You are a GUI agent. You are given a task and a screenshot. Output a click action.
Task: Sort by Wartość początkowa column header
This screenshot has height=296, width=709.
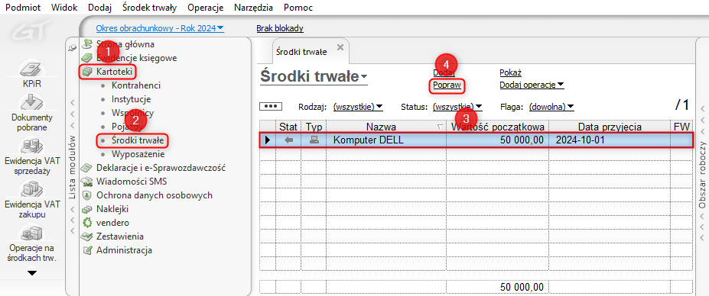pyautogui.click(x=497, y=127)
